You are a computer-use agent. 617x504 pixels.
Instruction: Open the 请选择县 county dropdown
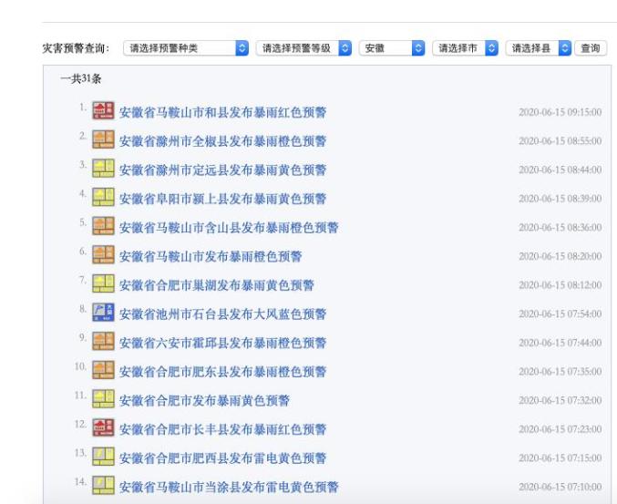tap(539, 48)
